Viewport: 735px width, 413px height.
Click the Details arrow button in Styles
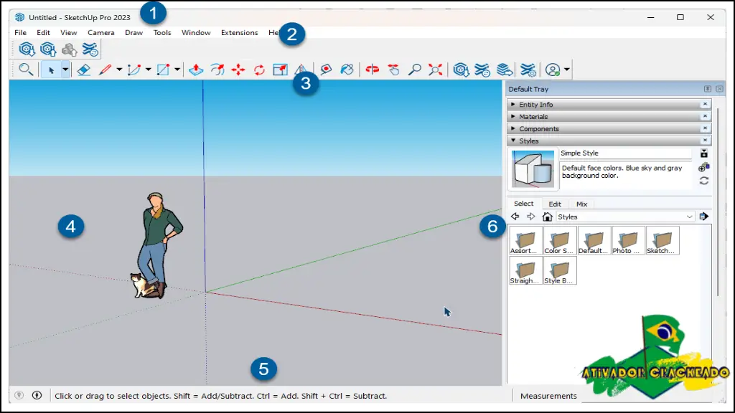pos(704,217)
